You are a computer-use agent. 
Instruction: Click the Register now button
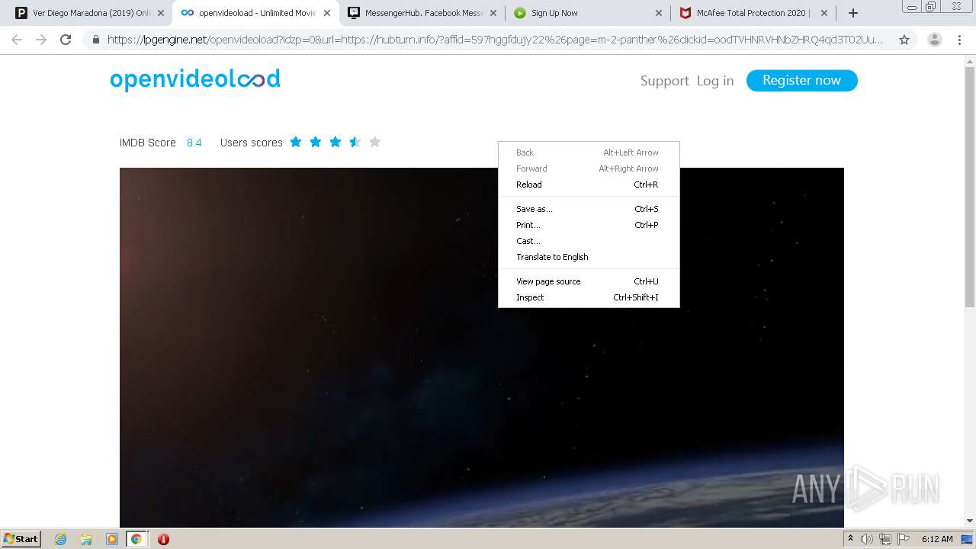tap(801, 80)
